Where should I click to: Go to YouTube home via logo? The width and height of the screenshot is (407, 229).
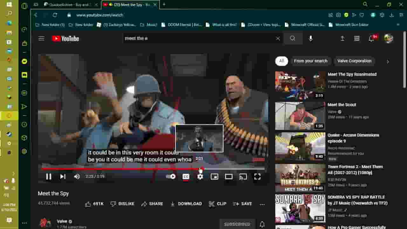pyautogui.click(x=66, y=38)
